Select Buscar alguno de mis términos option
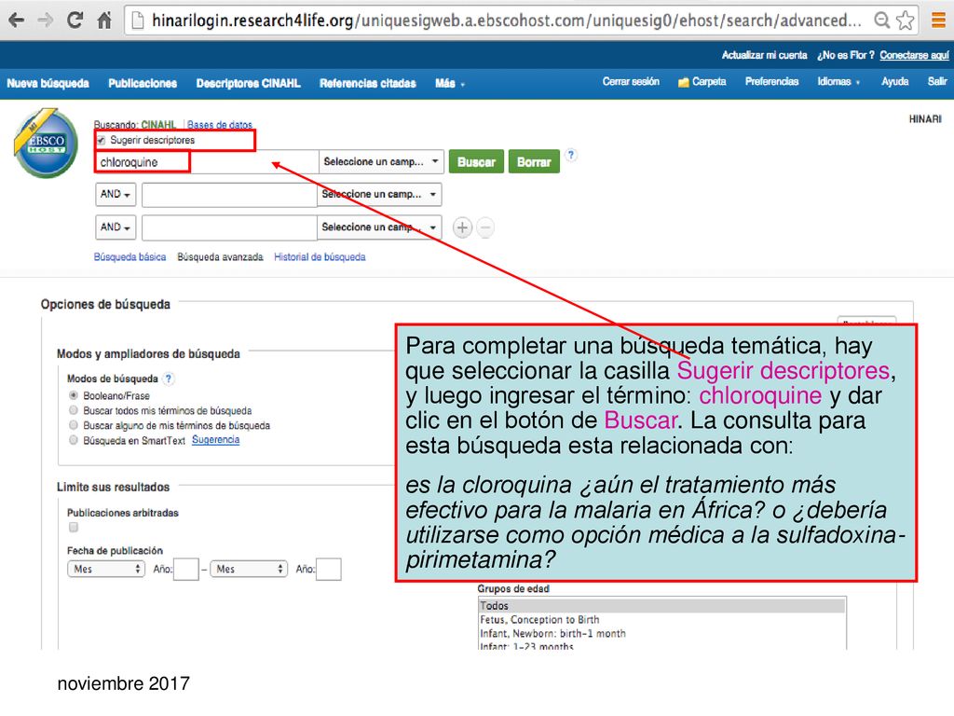This screenshot has height=716, width=954. (x=74, y=425)
